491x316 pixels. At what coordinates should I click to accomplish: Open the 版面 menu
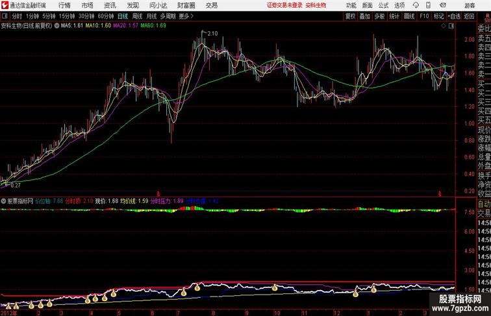pyautogui.click(x=368, y=5)
